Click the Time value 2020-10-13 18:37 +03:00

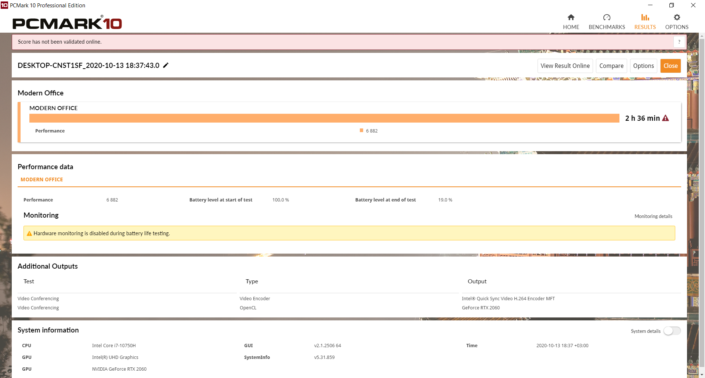(562, 346)
